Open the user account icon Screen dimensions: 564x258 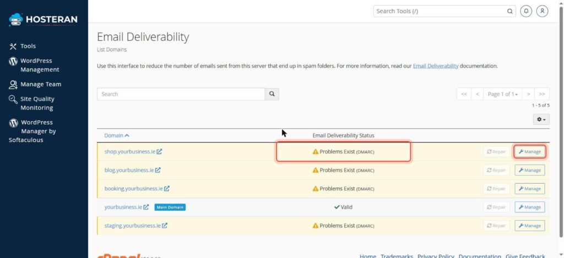[542, 11]
